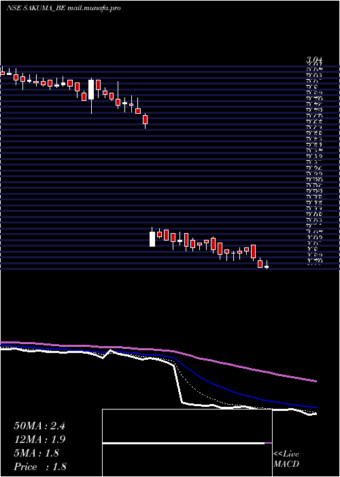The width and height of the screenshot is (340, 477).
Task: Click the 5MA : 1.8 label
Action: tap(37, 453)
